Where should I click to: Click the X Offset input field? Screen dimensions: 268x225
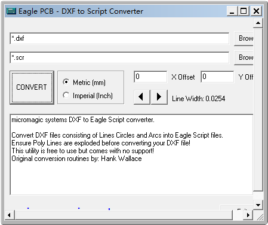point(150,77)
